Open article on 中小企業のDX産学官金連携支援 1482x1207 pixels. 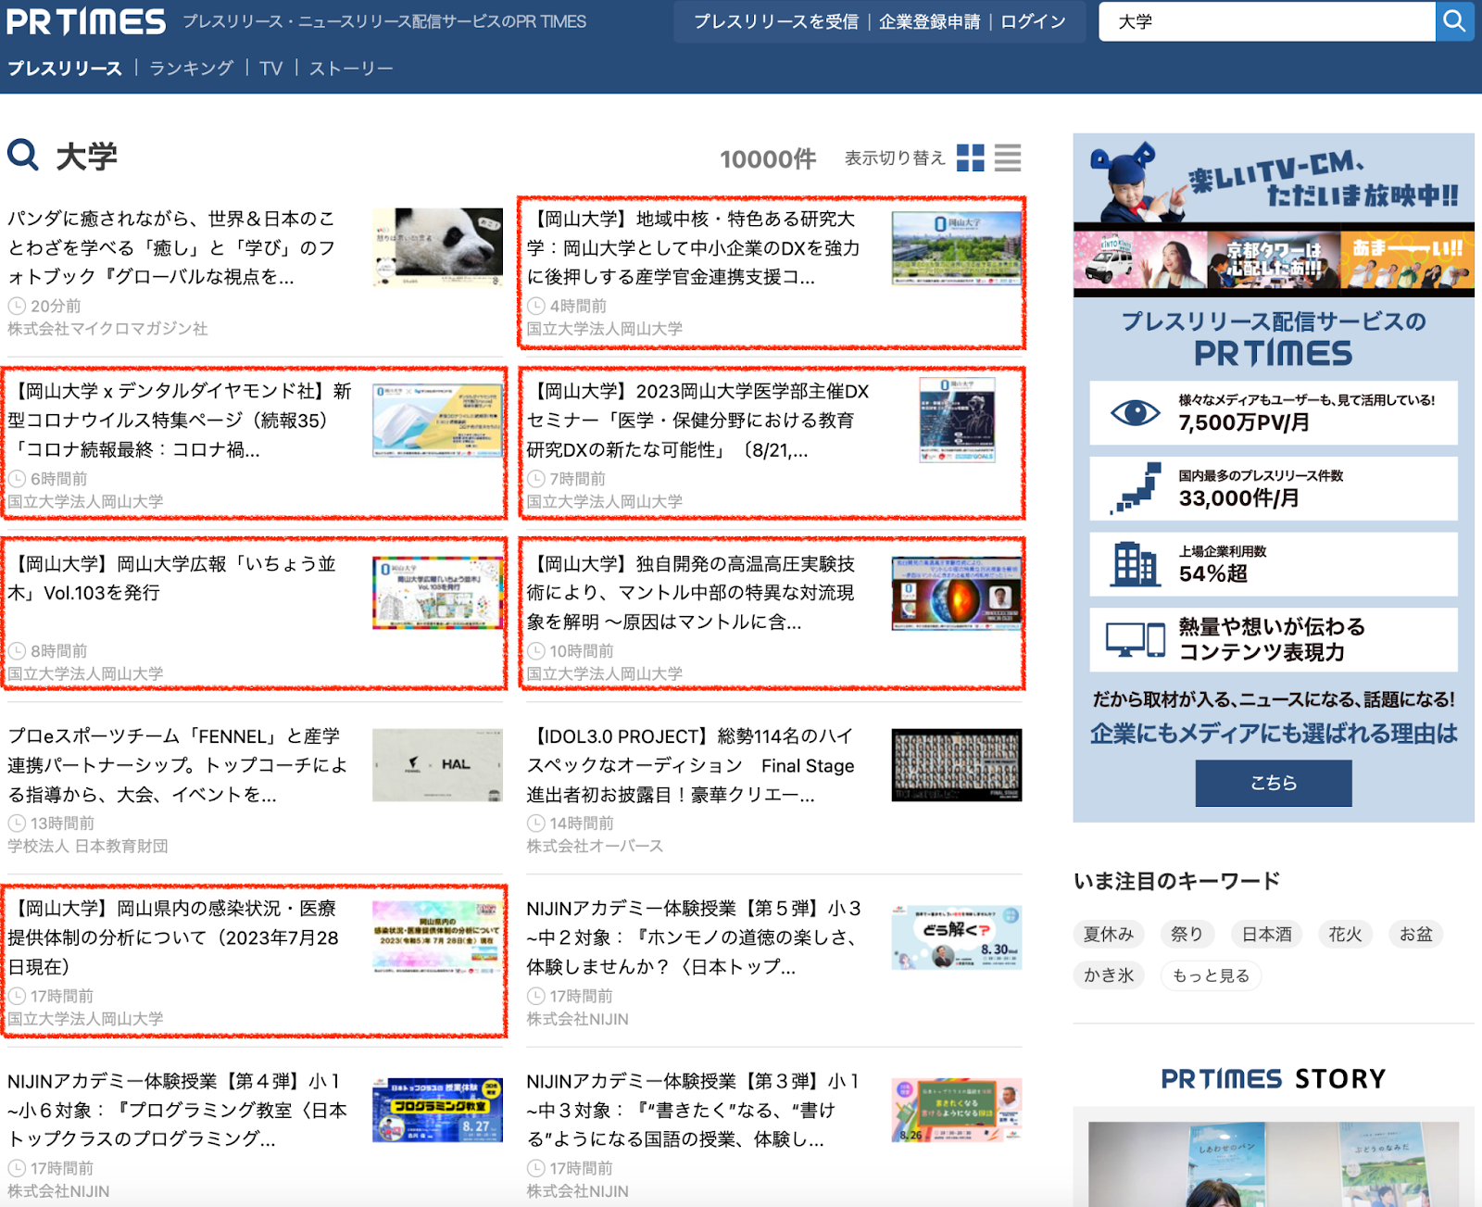[693, 247]
